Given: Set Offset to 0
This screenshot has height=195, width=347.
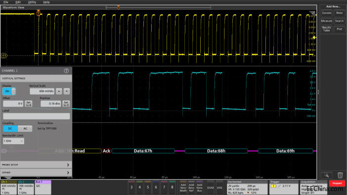Looking at the screenshot, I should click(29, 104).
